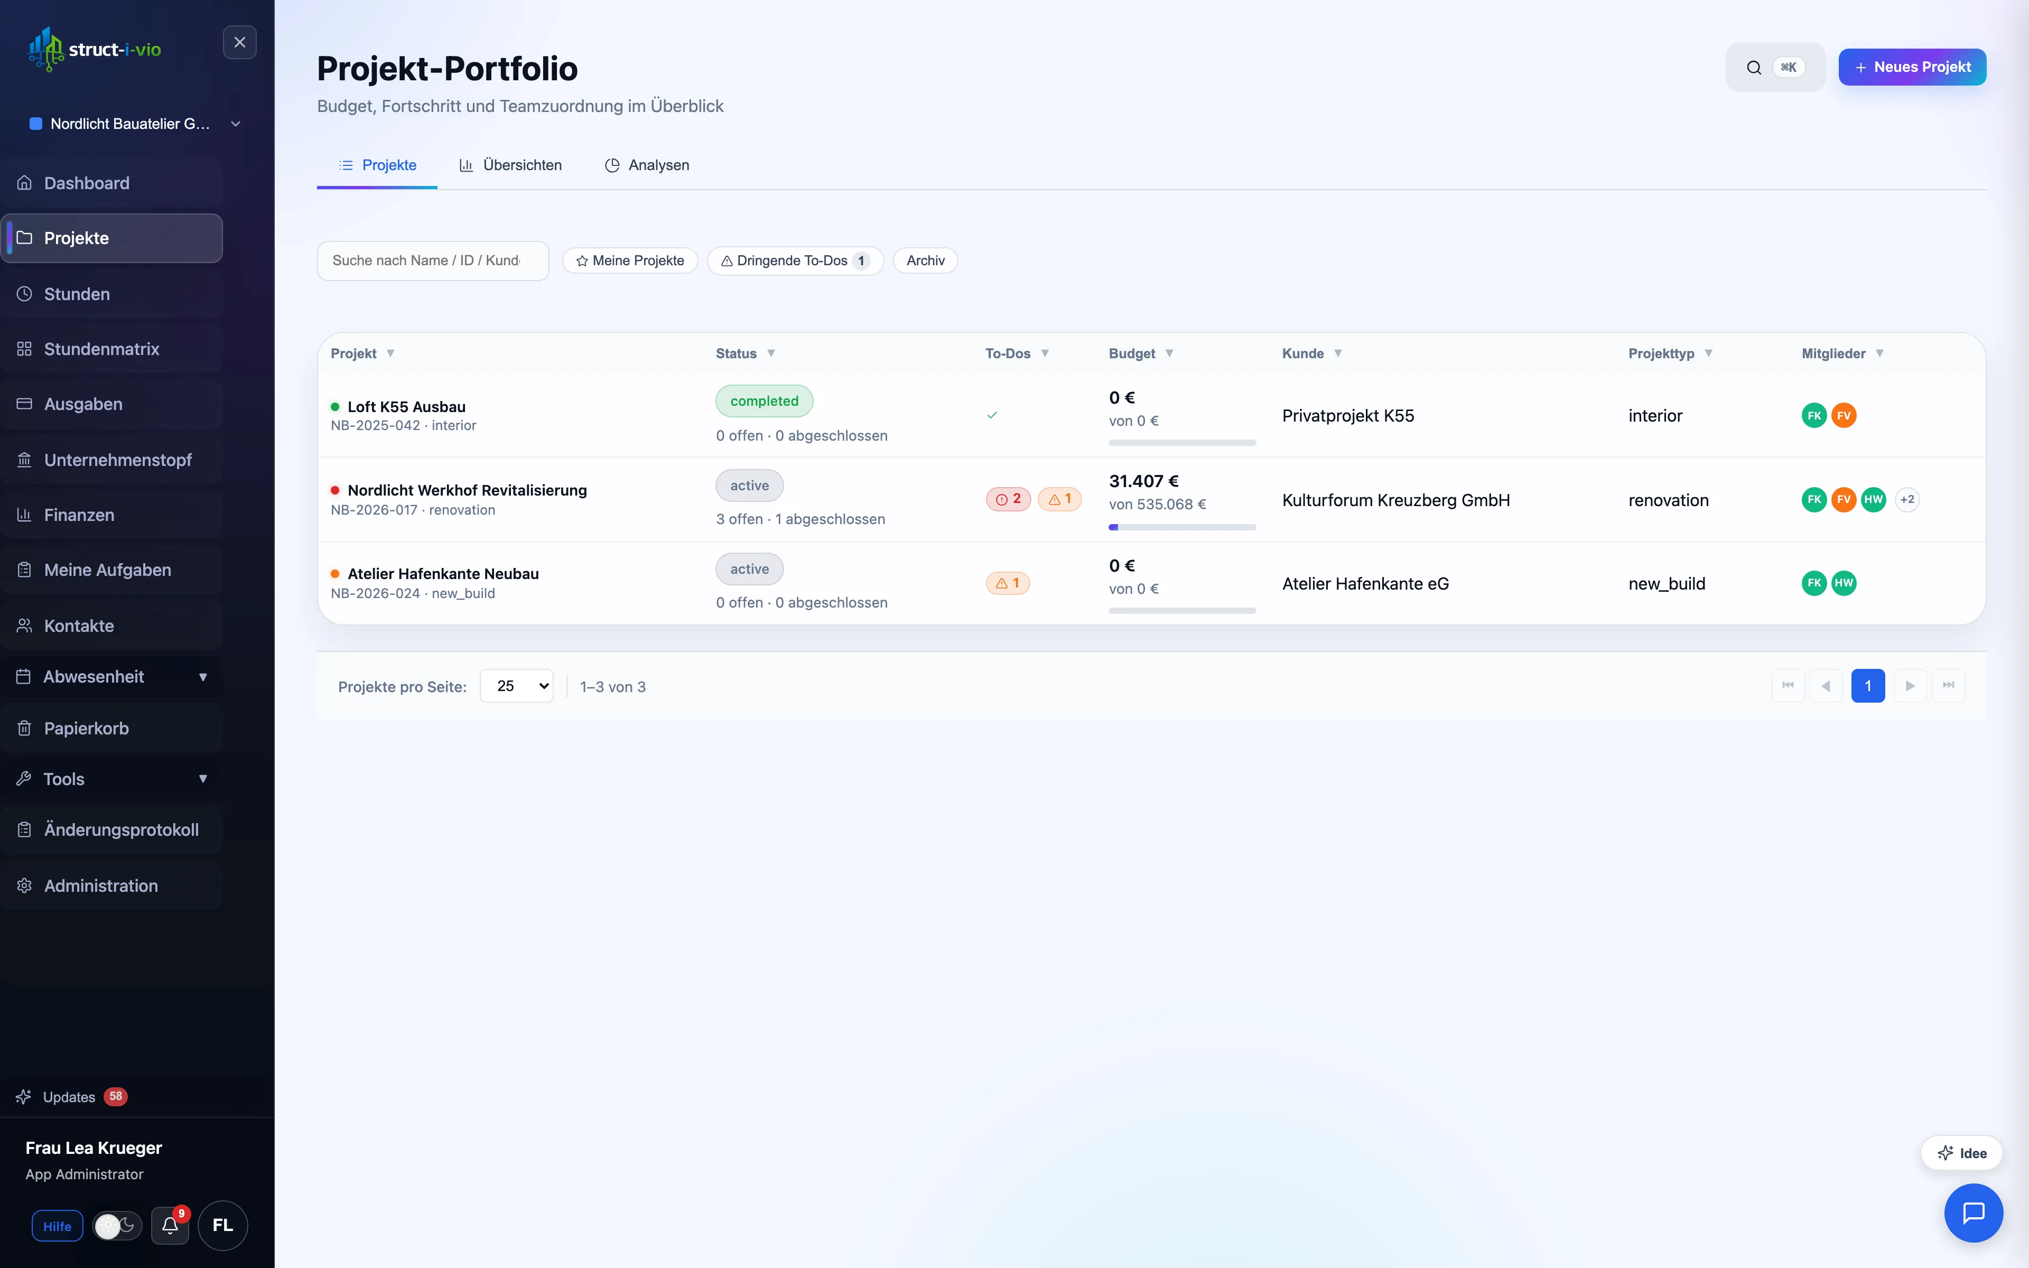Go to next page of results
2029x1268 pixels.
1910,686
